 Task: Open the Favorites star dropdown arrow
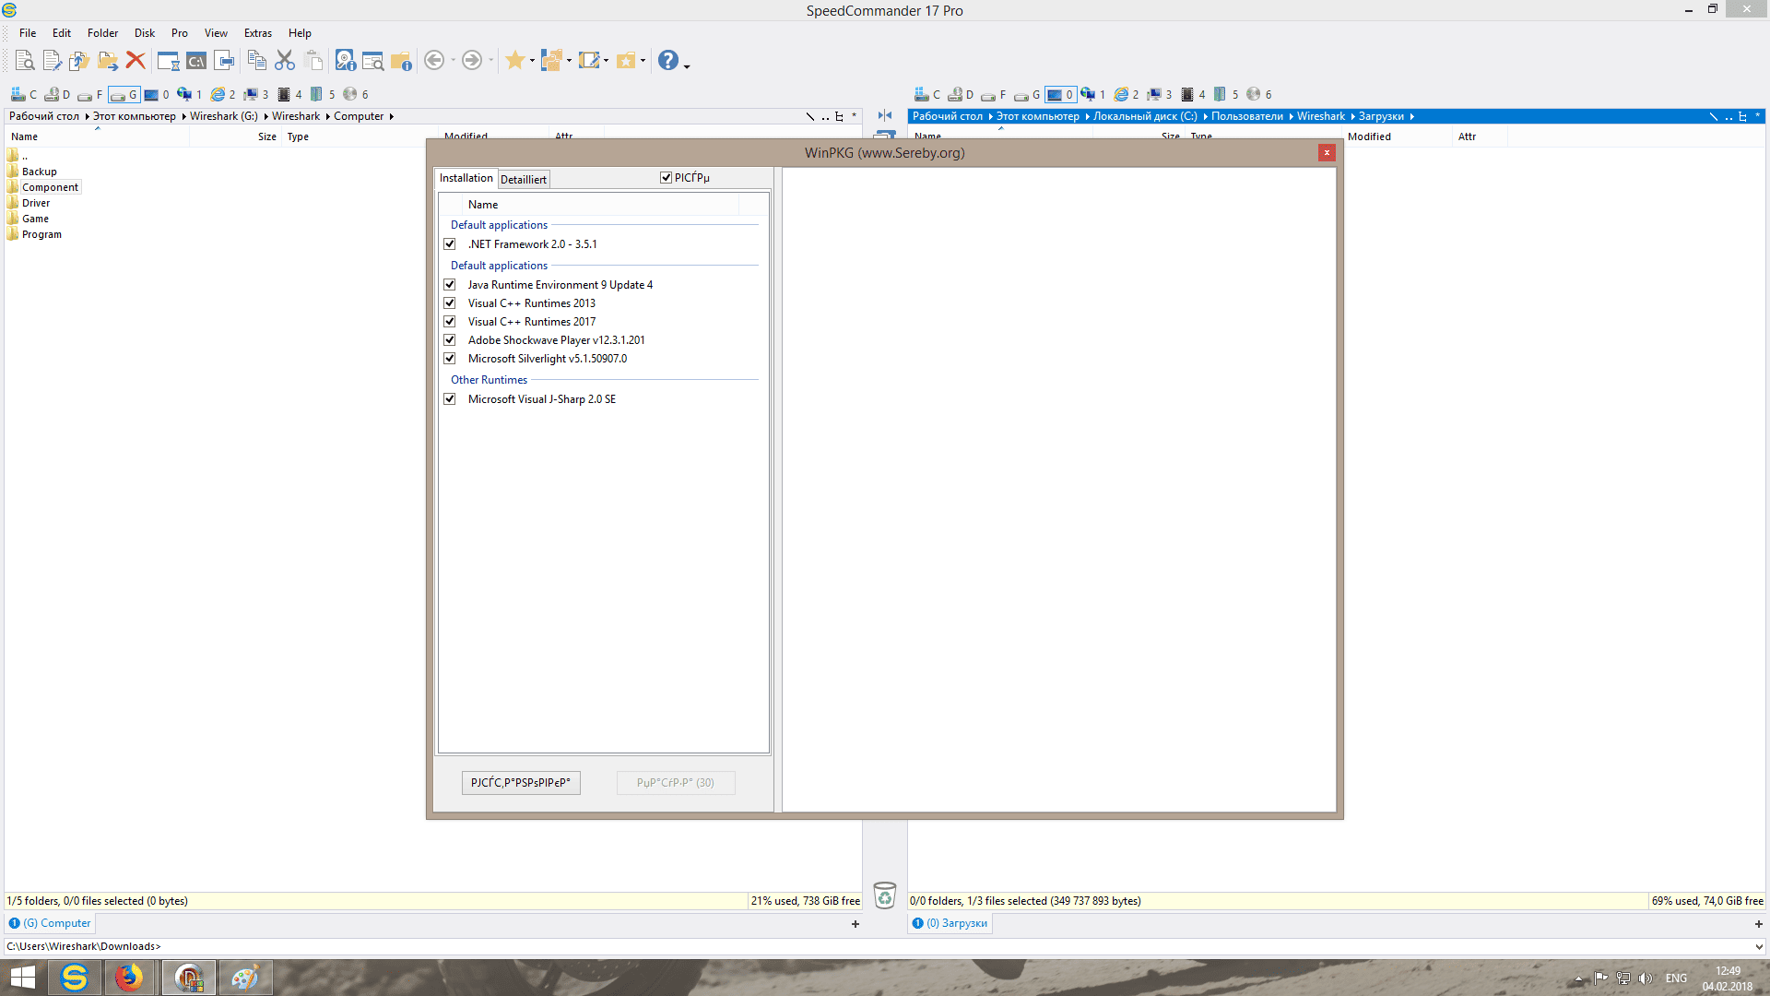[532, 61]
